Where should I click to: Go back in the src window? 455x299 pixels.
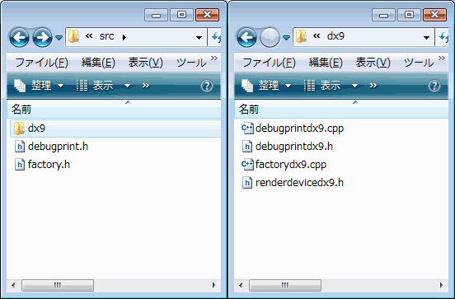coord(19,37)
